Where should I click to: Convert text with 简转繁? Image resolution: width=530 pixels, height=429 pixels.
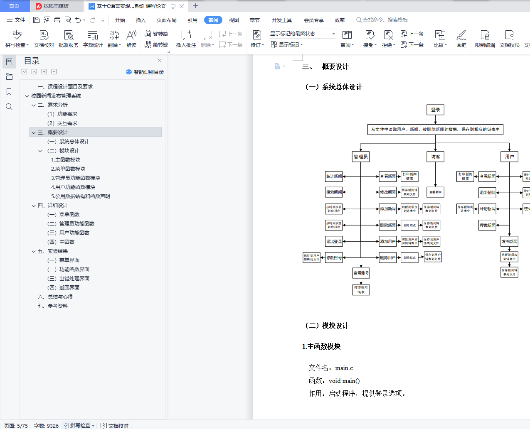[156, 44]
